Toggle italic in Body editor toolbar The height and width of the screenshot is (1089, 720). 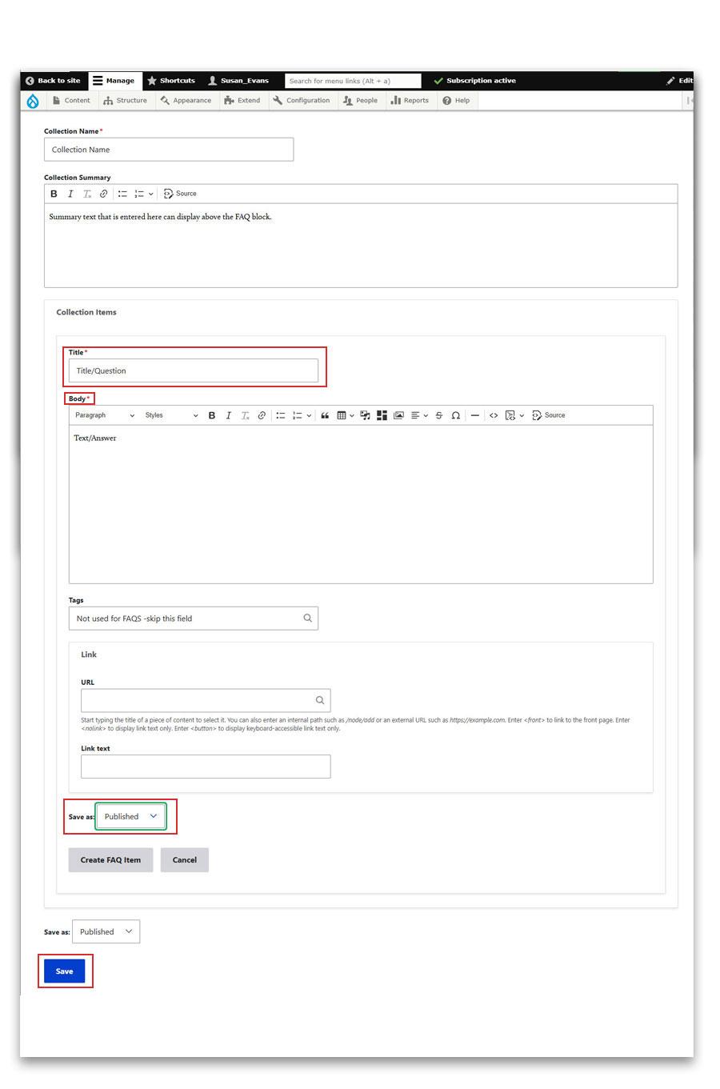tap(229, 415)
